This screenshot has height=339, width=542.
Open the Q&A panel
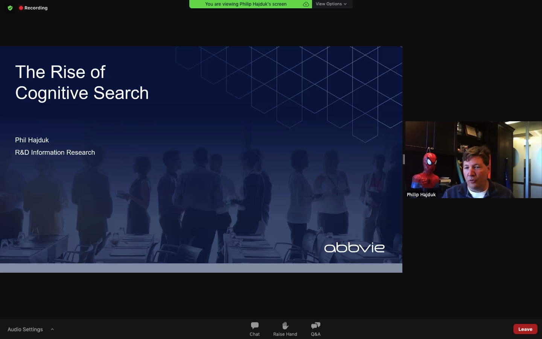pos(315,329)
